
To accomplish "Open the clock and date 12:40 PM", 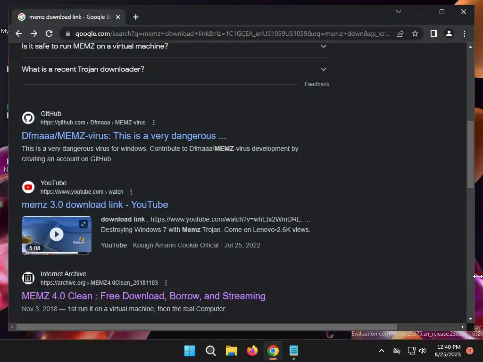I will 448,351.
